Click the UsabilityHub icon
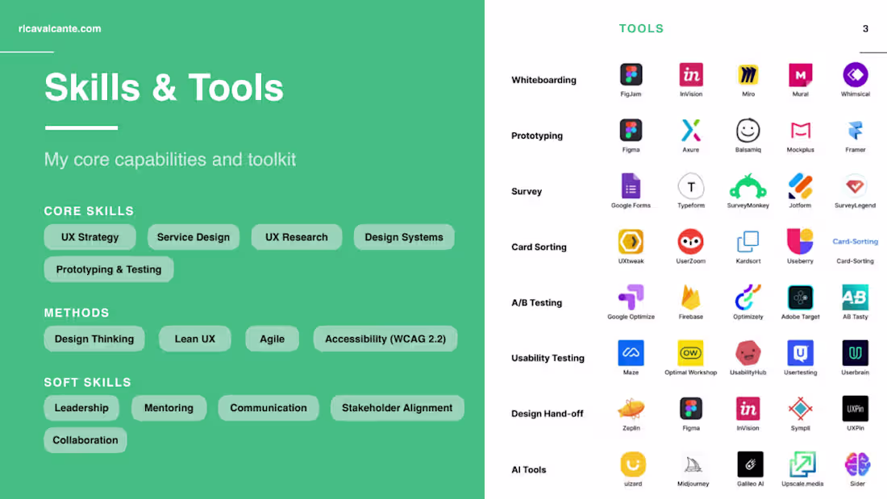Image resolution: width=887 pixels, height=499 pixels. point(747,352)
